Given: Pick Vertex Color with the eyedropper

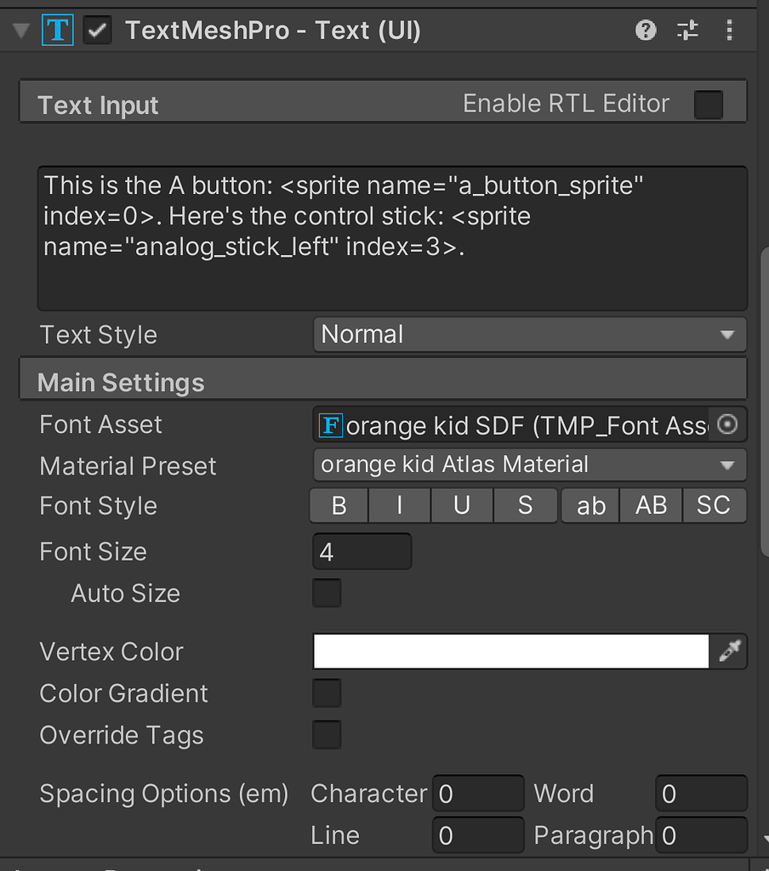Looking at the screenshot, I should [730, 651].
